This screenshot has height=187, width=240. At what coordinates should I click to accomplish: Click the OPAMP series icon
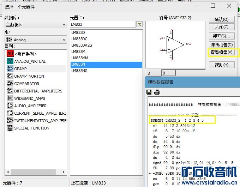10,68
